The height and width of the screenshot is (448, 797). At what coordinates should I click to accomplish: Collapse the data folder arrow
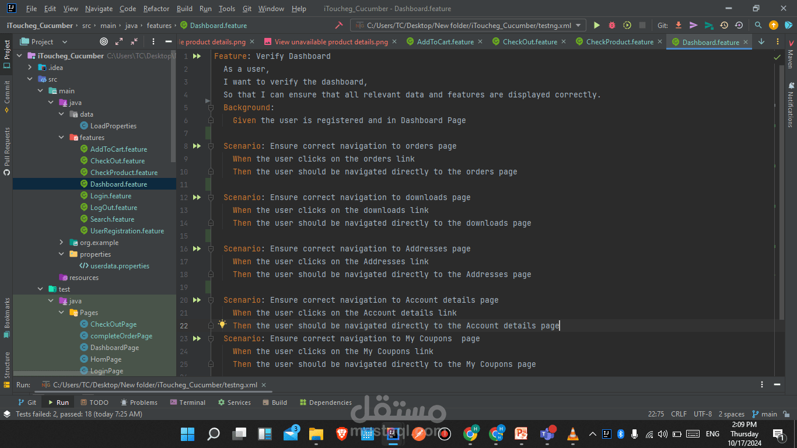pyautogui.click(x=61, y=114)
